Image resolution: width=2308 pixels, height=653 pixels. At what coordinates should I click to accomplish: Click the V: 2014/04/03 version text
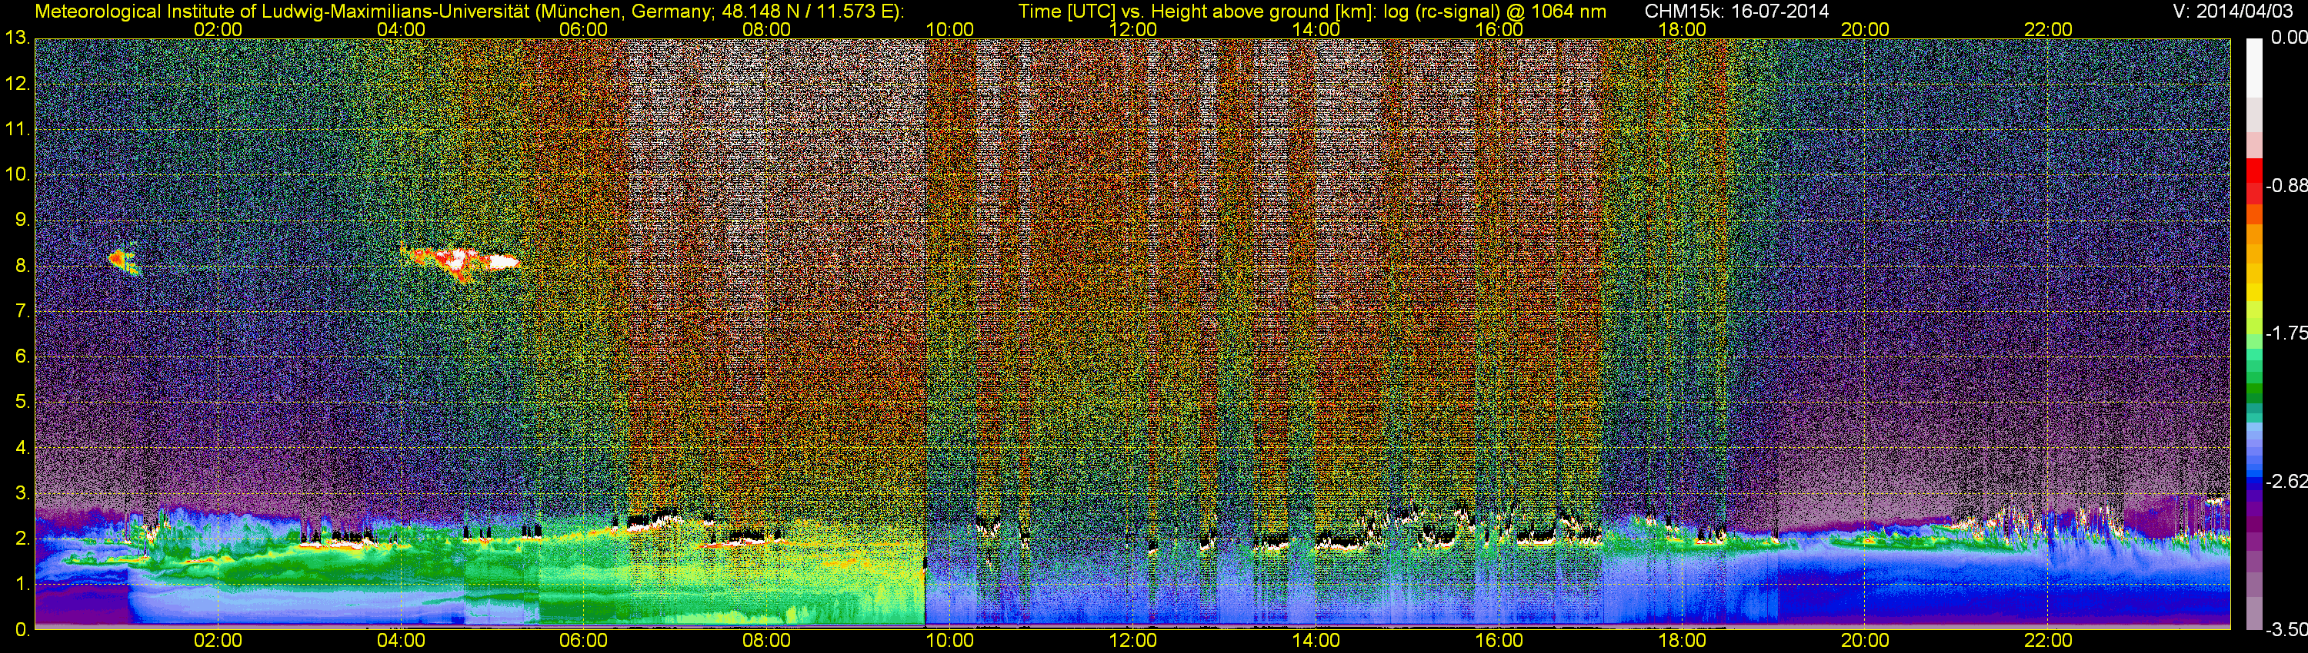pyautogui.click(x=2231, y=12)
